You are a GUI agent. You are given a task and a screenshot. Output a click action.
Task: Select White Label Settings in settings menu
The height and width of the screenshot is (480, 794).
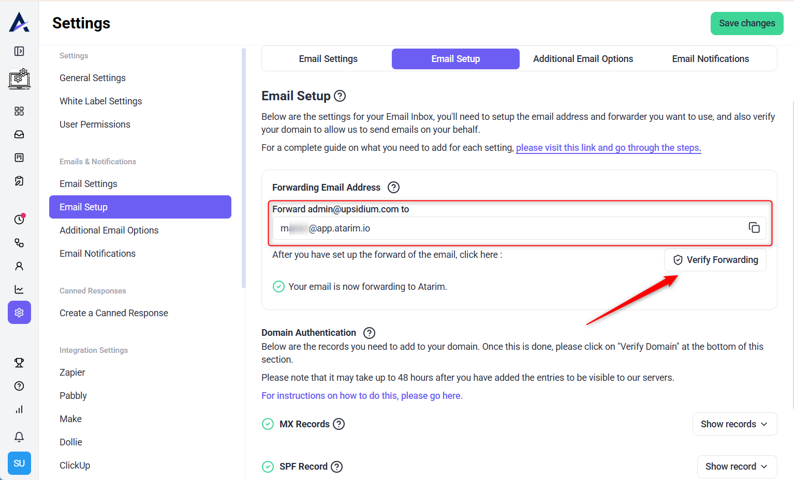pyautogui.click(x=101, y=101)
